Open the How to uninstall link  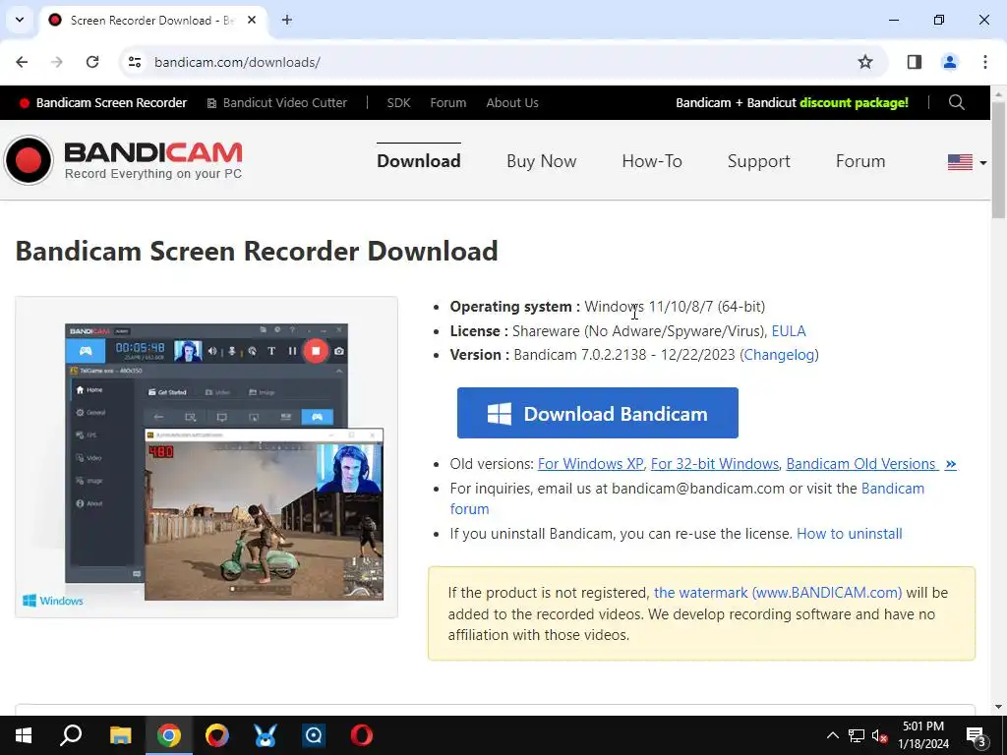(849, 534)
